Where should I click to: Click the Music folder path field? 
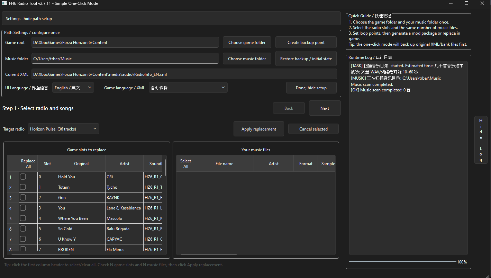click(x=125, y=59)
